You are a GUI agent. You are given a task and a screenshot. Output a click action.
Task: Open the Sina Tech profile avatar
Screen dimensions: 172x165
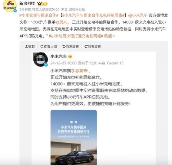(10, 6)
